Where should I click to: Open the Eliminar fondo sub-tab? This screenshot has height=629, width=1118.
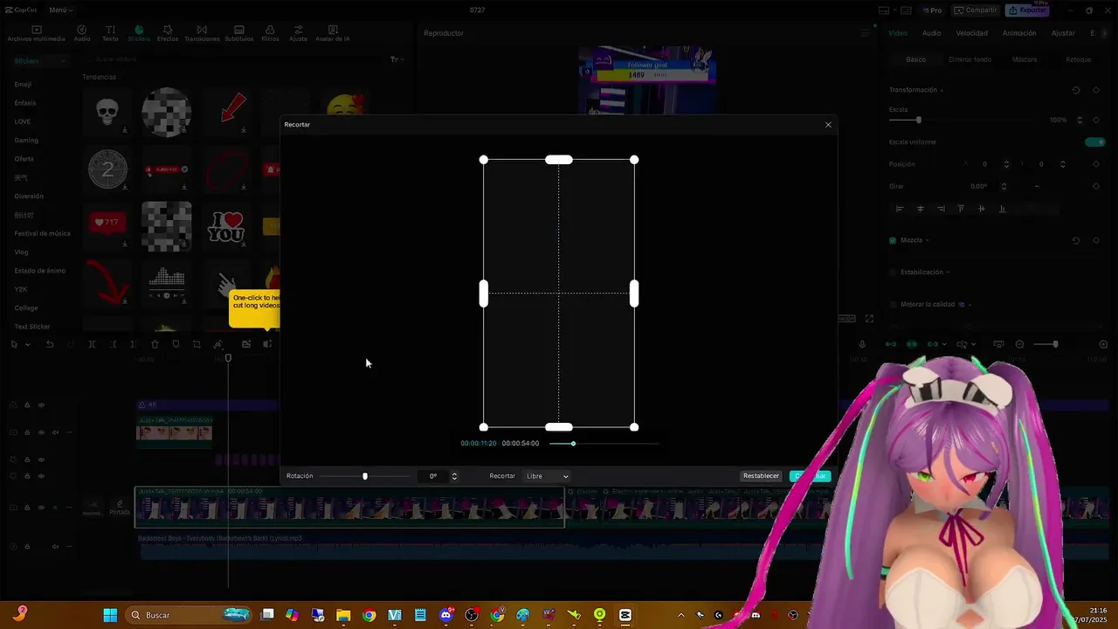970,59
